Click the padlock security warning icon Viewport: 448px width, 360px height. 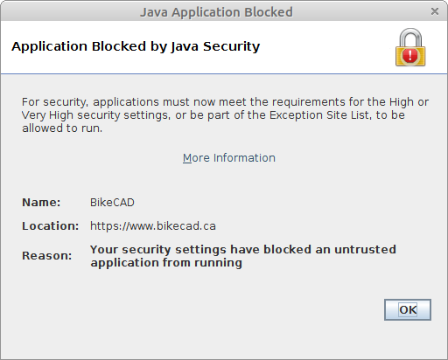[x=410, y=47]
